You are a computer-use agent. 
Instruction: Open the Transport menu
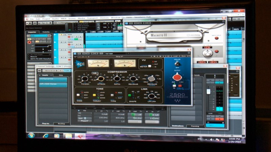92,18
